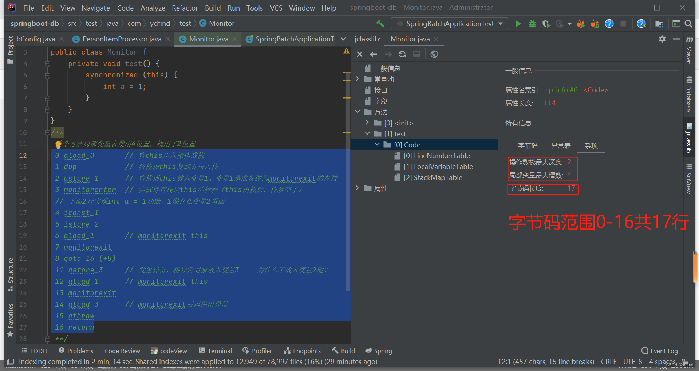
Task: Select [1] LocalVariableTable in the tree
Action: (x=438, y=167)
